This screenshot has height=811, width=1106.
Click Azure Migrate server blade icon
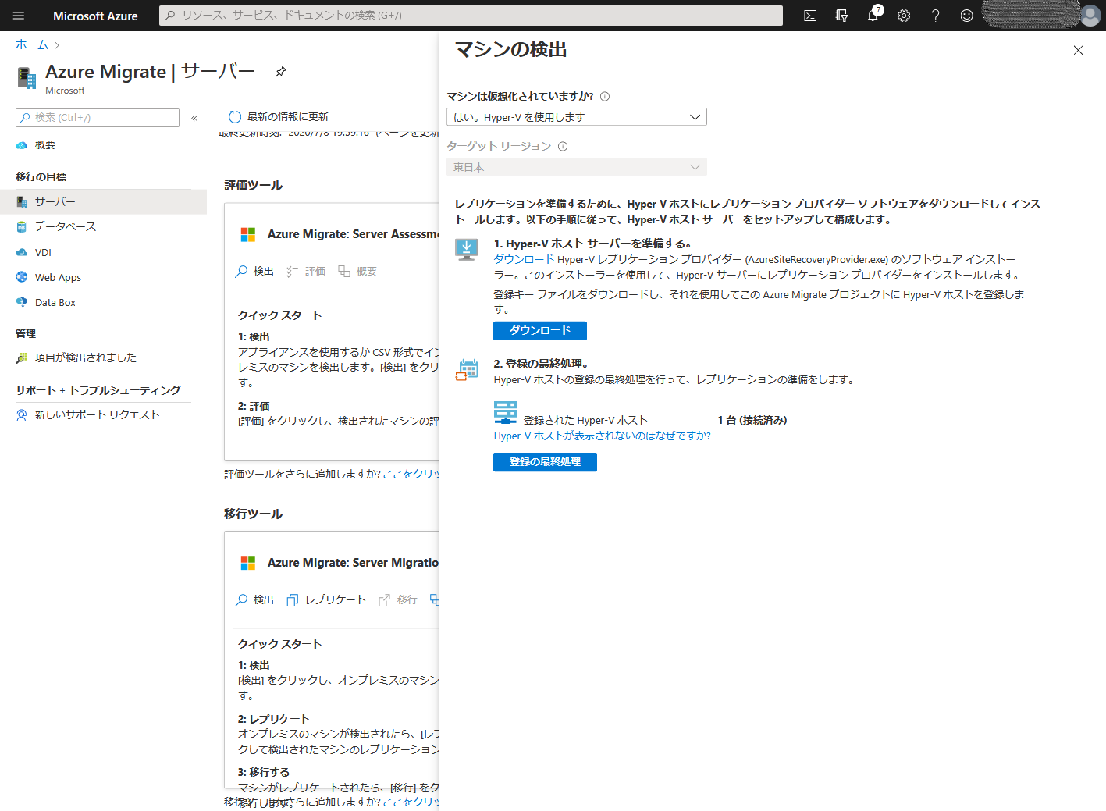pos(27,77)
